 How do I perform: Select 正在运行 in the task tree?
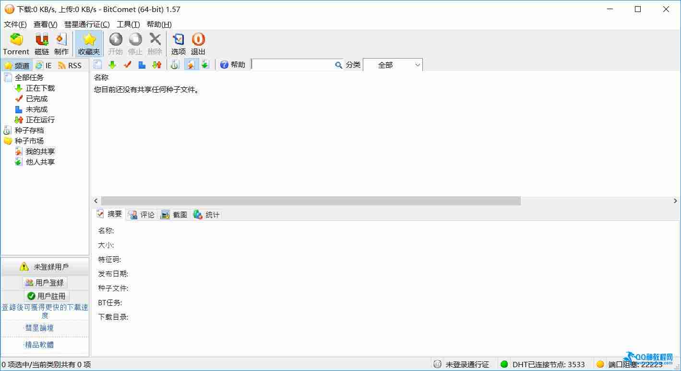point(40,120)
